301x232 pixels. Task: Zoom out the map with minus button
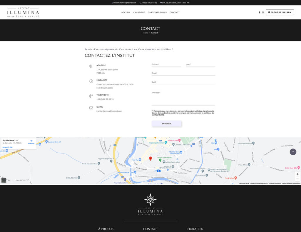click(x=297, y=179)
